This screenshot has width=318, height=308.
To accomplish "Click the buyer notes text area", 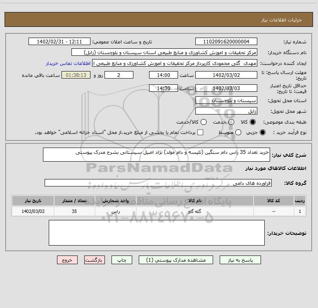I will [x=157, y=233].
